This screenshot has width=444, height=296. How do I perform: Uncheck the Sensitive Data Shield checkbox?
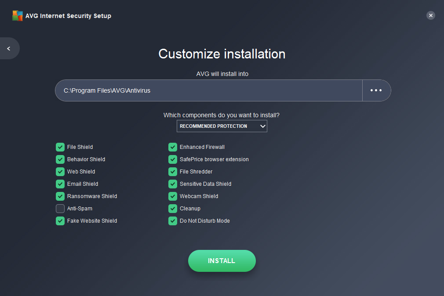pos(173,184)
